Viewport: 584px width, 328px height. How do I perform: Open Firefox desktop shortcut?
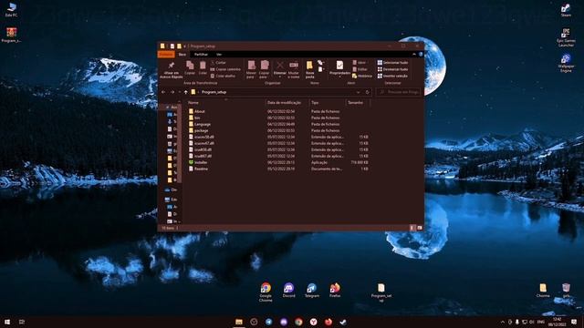(x=335, y=290)
